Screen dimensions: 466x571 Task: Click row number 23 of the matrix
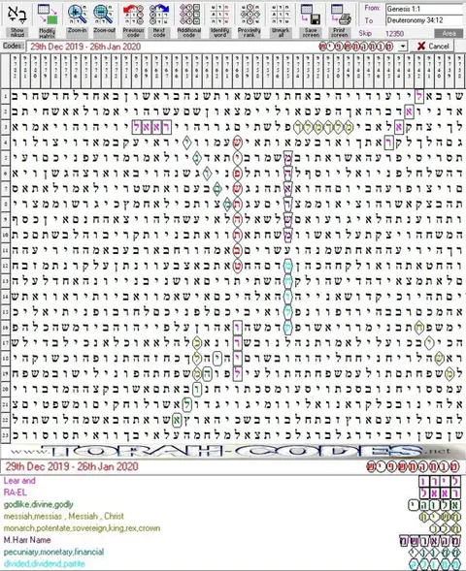[x=5, y=435]
